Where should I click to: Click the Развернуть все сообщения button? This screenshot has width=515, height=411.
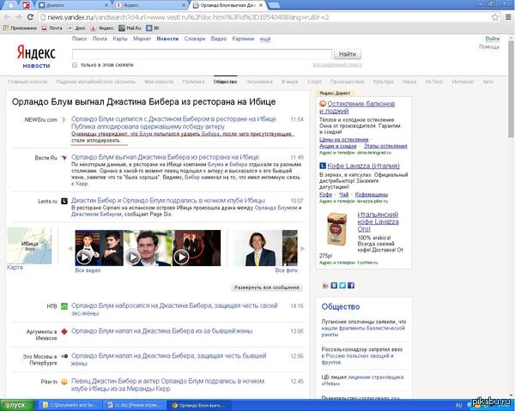pyautogui.click(x=267, y=287)
